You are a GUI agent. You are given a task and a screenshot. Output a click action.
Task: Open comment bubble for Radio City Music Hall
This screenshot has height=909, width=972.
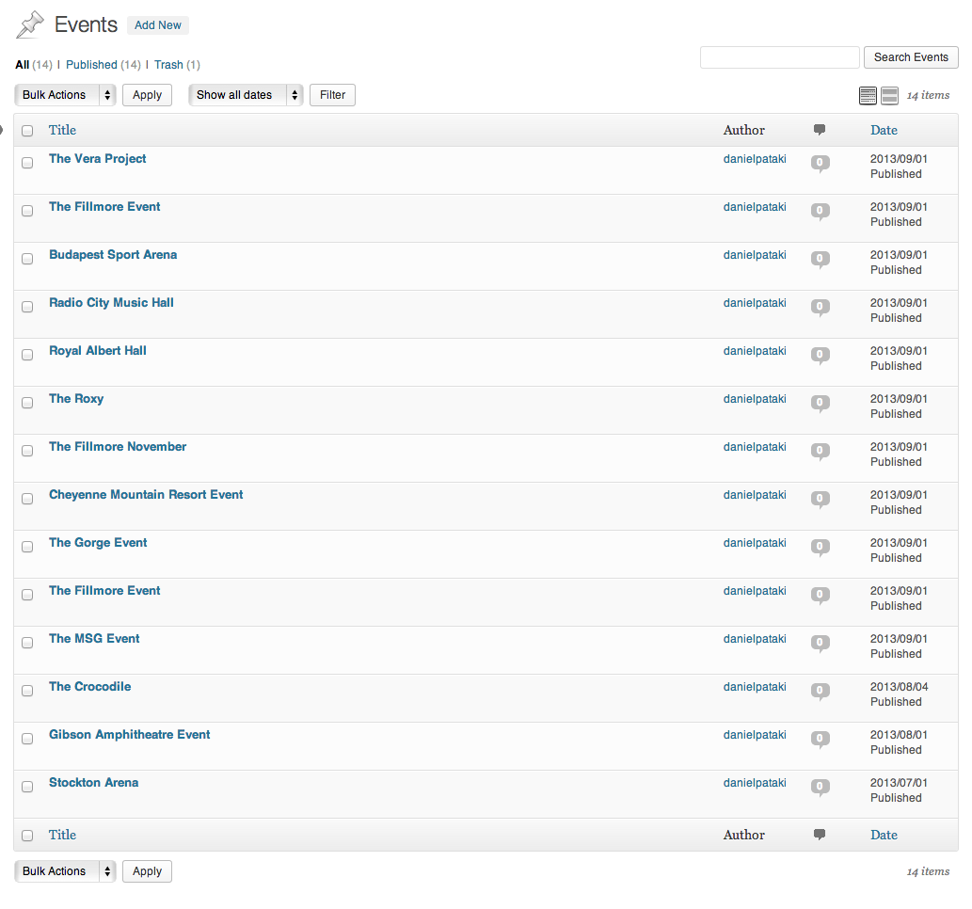tap(821, 308)
